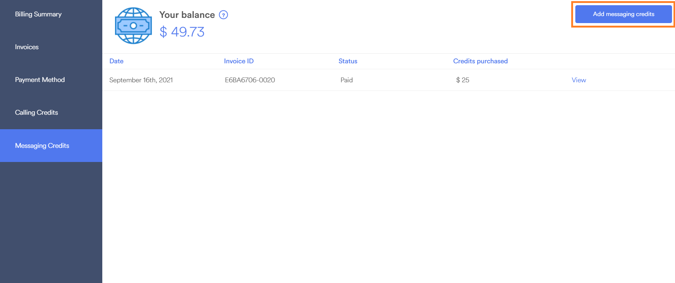Go to Invoices section
Image resolution: width=675 pixels, height=283 pixels.
(x=27, y=47)
